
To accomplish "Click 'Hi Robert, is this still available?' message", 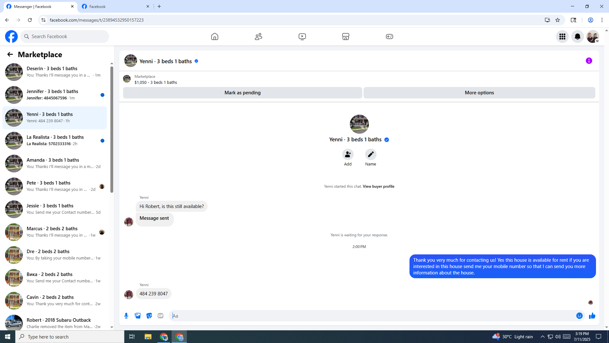I will (x=172, y=206).
